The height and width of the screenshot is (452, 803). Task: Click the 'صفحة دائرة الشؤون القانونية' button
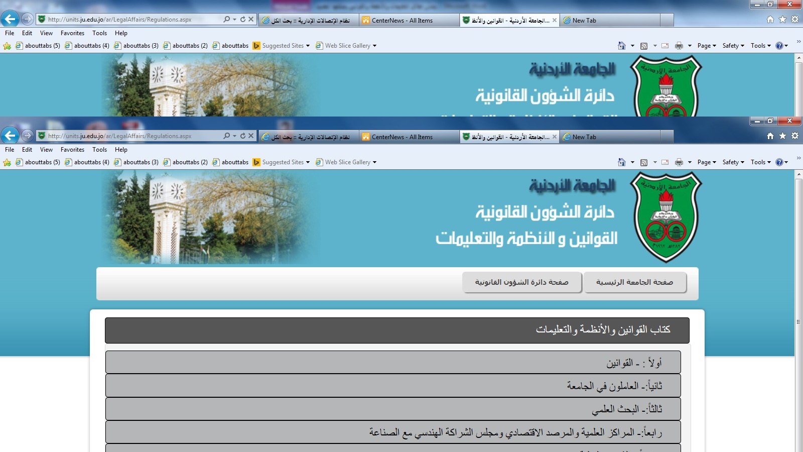coord(521,282)
